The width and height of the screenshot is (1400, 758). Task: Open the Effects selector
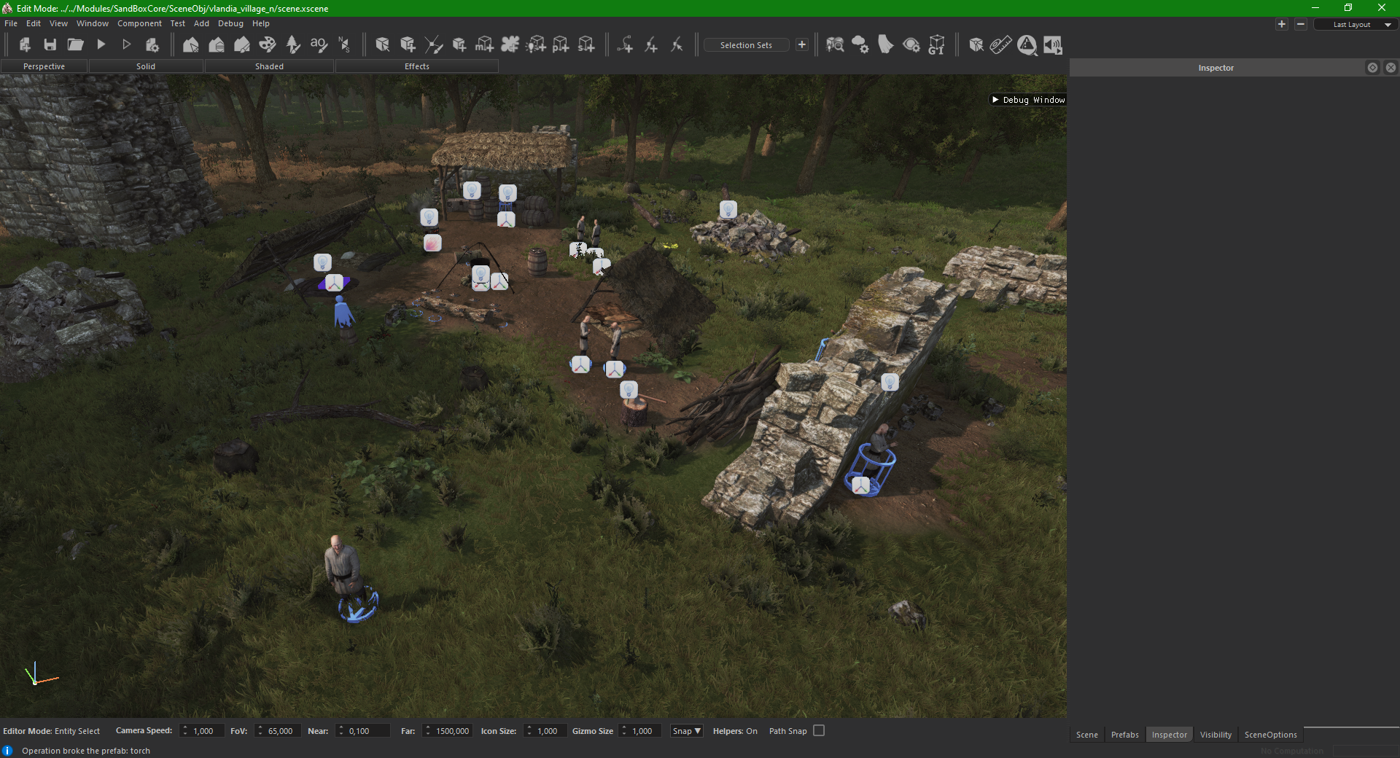click(417, 66)
